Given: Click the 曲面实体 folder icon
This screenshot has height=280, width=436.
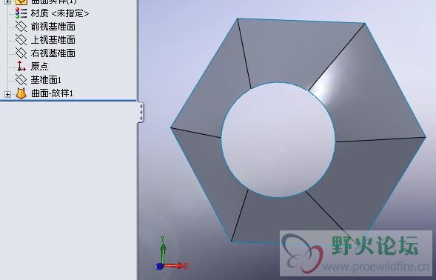Looking at the screenshot, I should pos(21,2).
